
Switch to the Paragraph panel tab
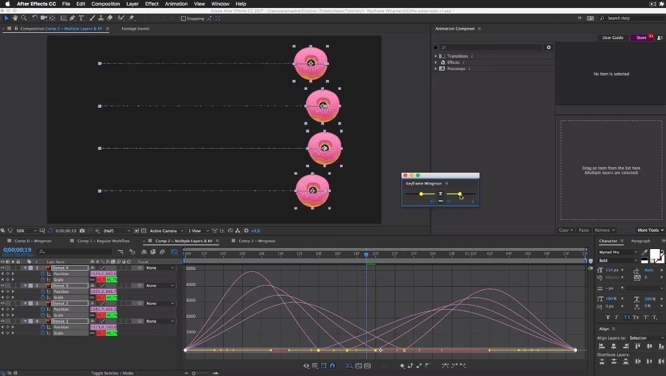(641, 241)
